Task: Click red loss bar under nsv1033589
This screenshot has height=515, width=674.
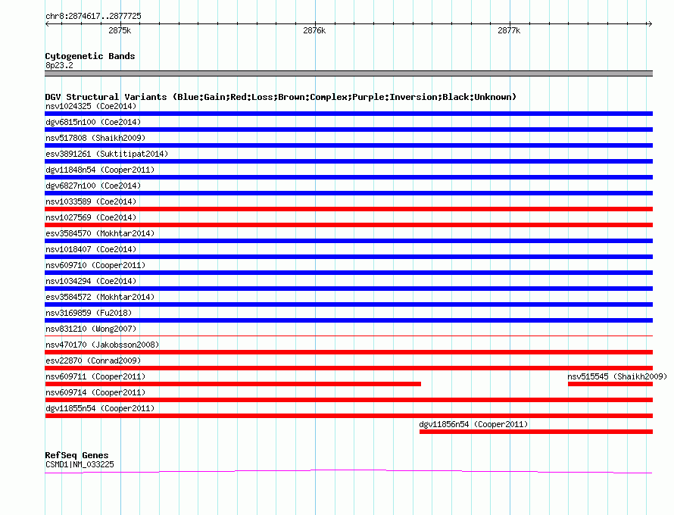Action: pyautogui.click(x=348, y=209)
